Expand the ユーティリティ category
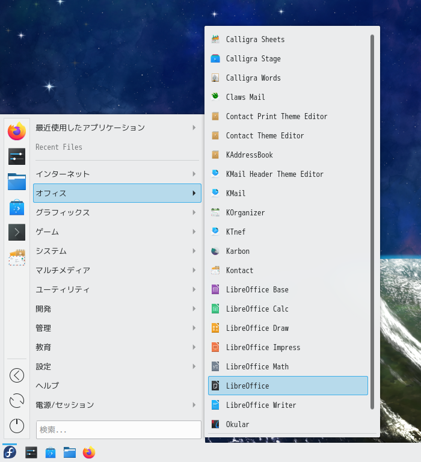Viewport: 421px width, 462px height. [117, 289]
